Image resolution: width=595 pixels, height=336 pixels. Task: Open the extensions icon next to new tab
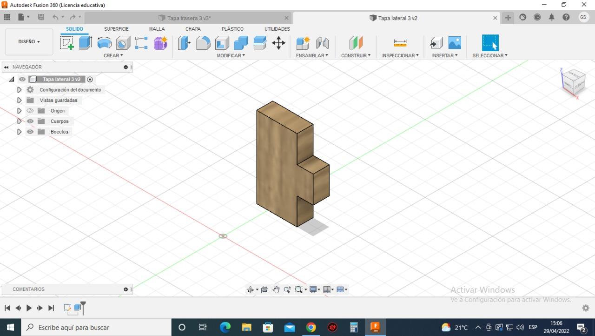pos(522,17)
